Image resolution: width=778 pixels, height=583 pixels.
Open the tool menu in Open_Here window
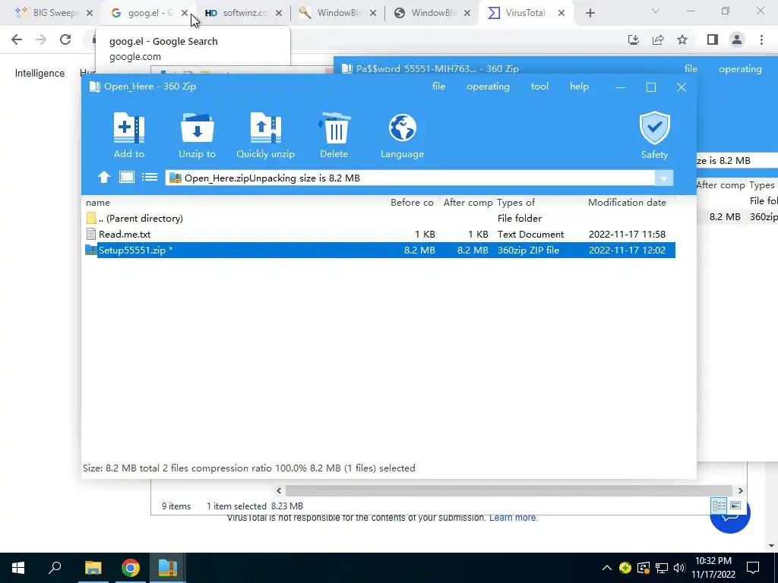[539, 87]
